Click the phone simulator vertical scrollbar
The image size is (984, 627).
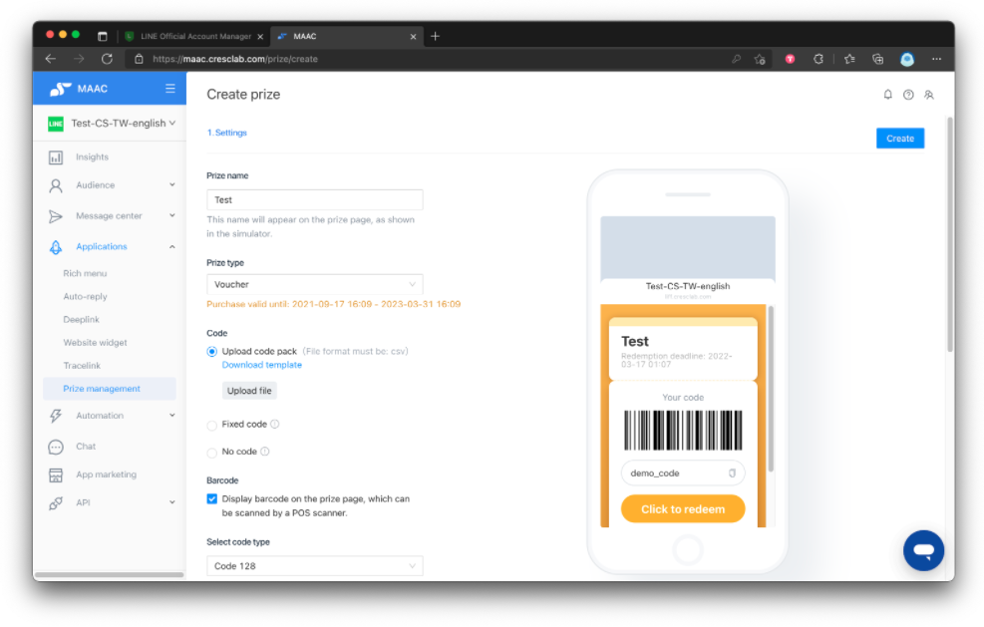click(771, 389)
